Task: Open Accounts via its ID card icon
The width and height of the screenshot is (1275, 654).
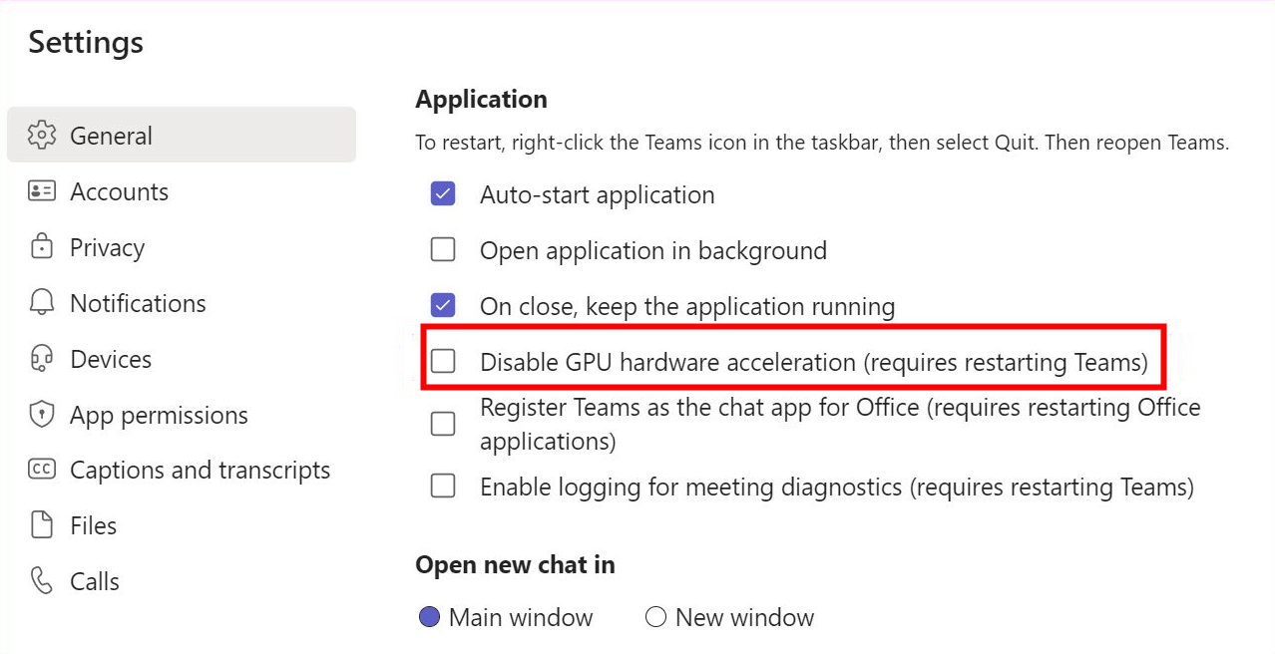Action: (42, 191)
